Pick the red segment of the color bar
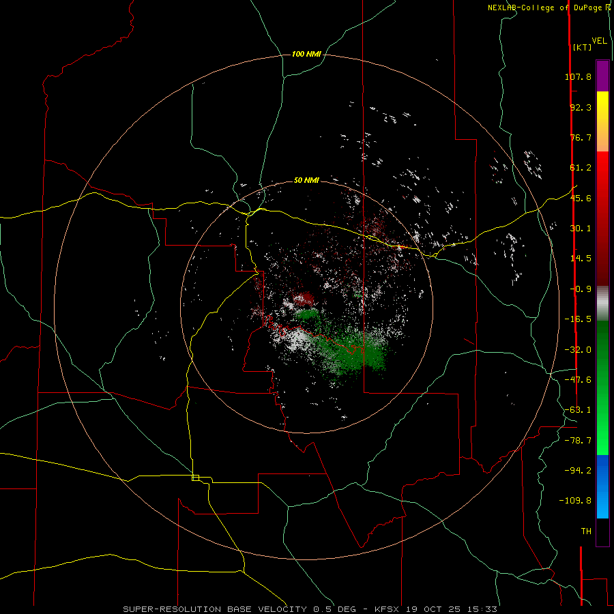614x614 pixels. (x=602, y=218)
